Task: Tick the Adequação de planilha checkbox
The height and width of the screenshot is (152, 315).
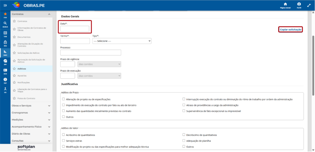Action: [x=184, y=141]
